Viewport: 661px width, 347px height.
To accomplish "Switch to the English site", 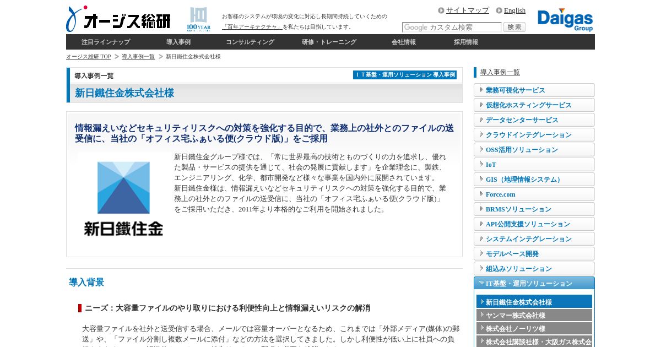I will [514, 10].
